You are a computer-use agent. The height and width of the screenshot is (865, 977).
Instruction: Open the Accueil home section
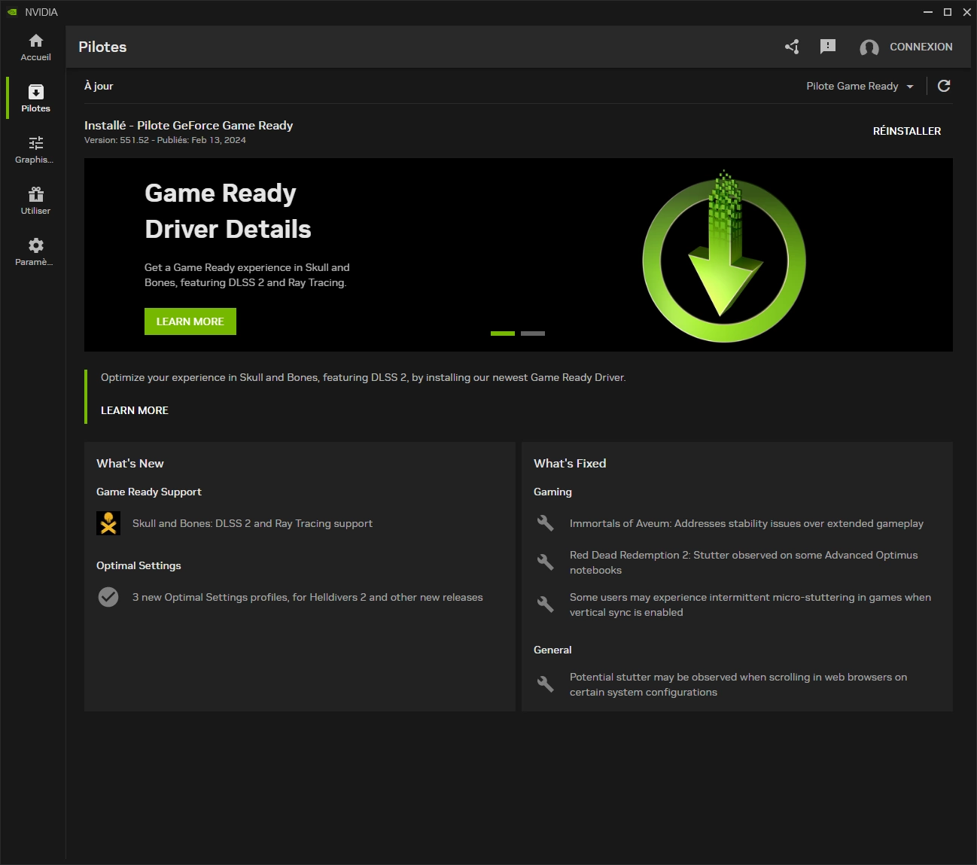tap(35, 47)
